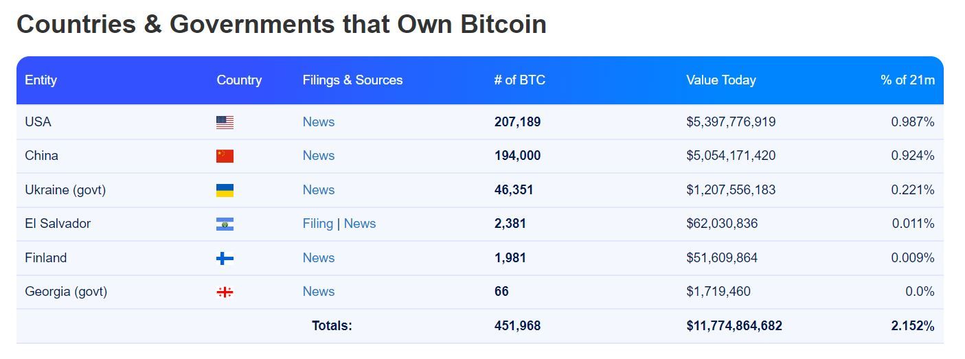The width and height of the screenshot is (965, 359).
Task: Sort by the Value Today header
Action: (721, 80)
